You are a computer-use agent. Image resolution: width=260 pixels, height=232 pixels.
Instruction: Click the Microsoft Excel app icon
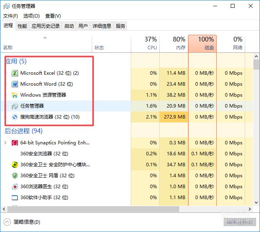[15, 73]
